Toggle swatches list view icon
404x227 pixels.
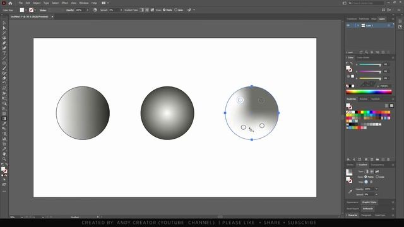coord(386,106)
